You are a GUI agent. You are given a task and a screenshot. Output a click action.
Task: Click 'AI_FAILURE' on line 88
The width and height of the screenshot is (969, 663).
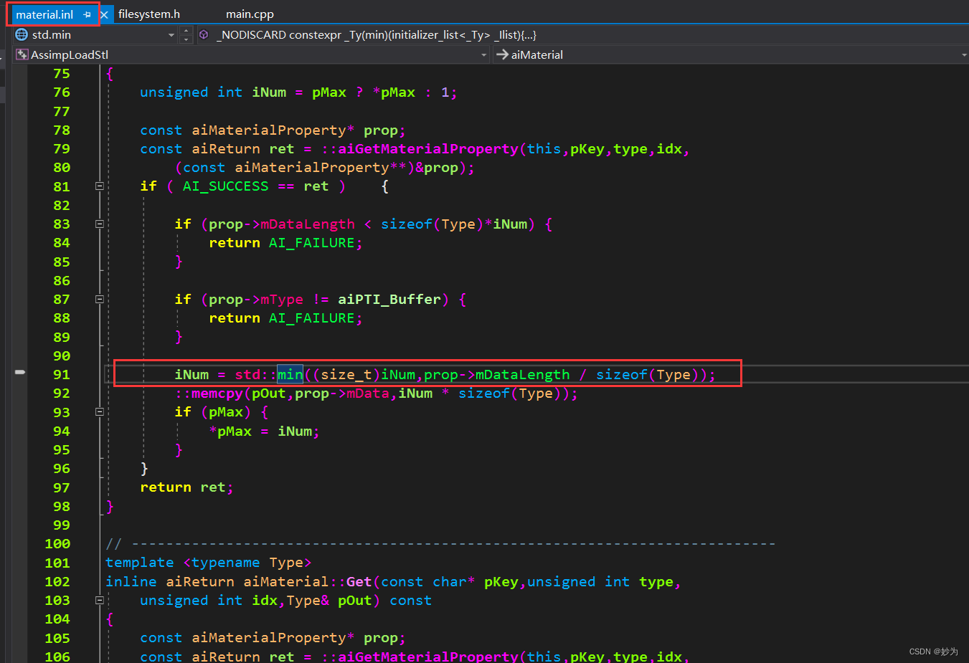311,318
